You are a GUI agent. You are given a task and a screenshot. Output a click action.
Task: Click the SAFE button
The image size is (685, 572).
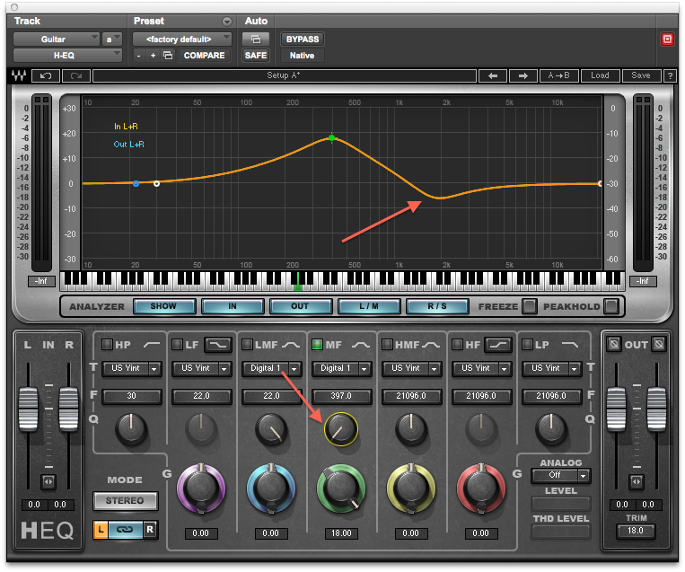coord(256,56)
